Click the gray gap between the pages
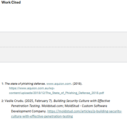 63,39
